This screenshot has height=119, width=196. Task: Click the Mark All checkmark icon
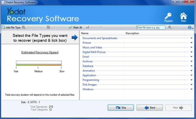click(x=70, y=27)
